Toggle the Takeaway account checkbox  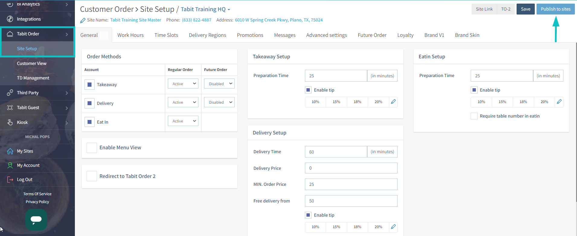(90, 85)
